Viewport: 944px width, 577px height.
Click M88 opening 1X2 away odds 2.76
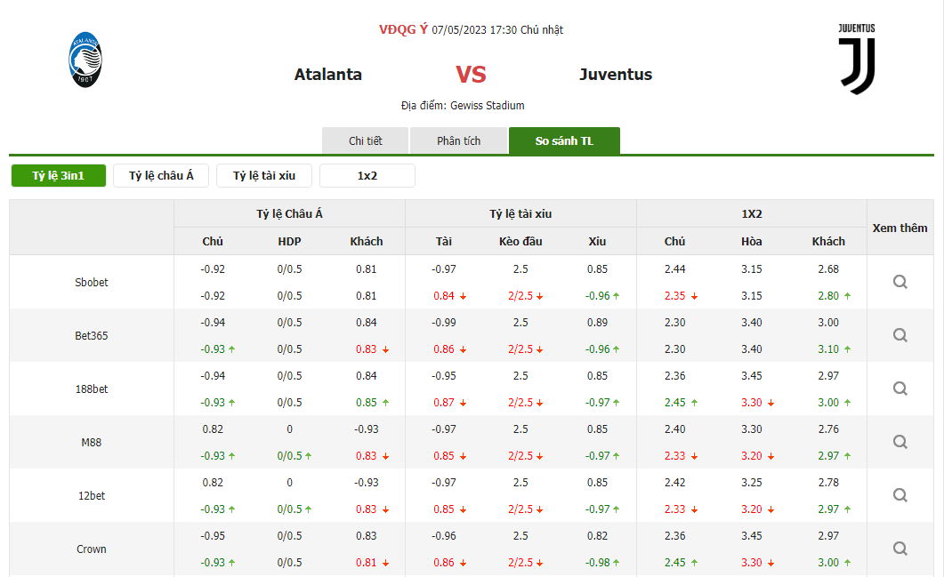(x=828, y=429)
